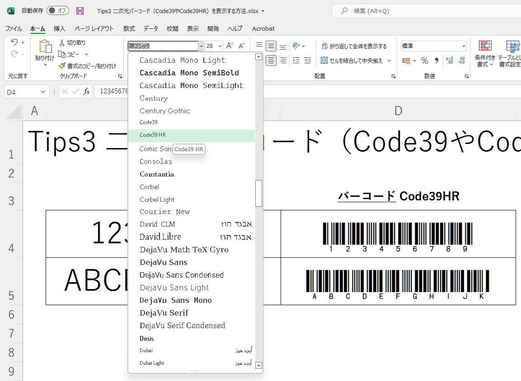The height and width of the screenshot is (381, 521).
Task: Toggle the AutoSave (自動保存) switch
Action: [x=57, y=11]
